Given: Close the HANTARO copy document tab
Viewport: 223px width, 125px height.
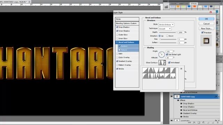Looking at the screenshot, I should pyautogui.click(x=29, y=2).
